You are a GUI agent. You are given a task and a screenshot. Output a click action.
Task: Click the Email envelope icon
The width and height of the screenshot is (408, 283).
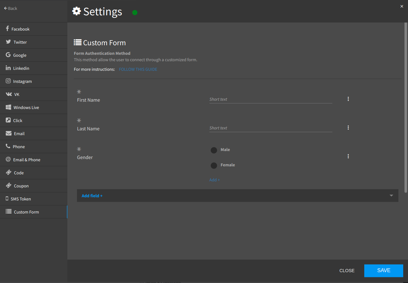coord(9,133)
